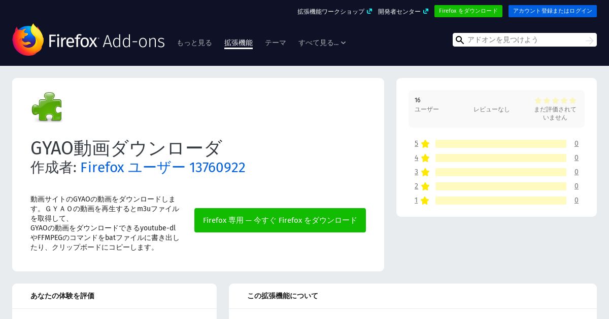Click the 5-star review count 0
Screen dimensions: 609x319
coord(577,144)
